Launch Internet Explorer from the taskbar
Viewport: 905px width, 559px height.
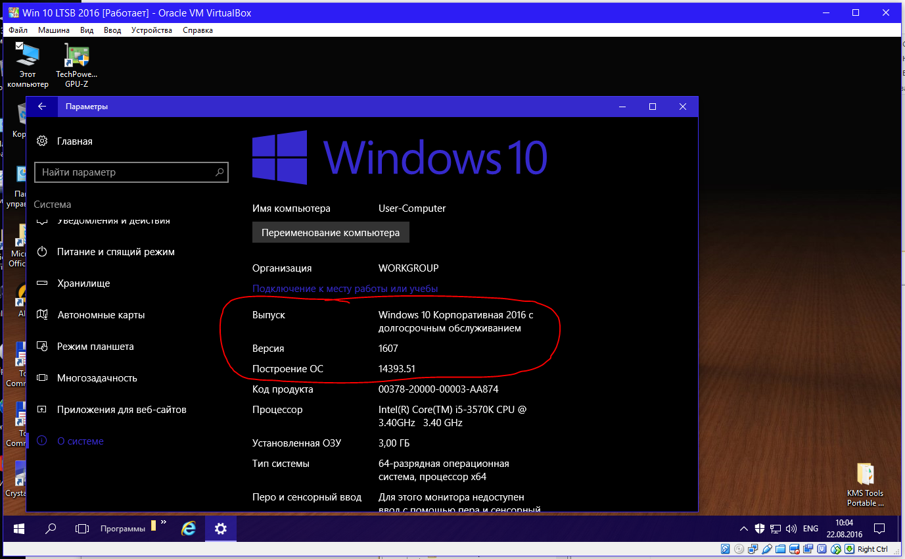tap(189, 528)
